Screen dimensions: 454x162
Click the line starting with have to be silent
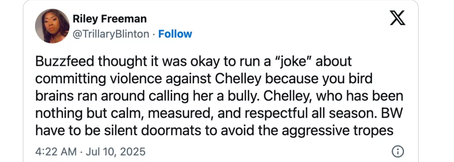(215, 130)
